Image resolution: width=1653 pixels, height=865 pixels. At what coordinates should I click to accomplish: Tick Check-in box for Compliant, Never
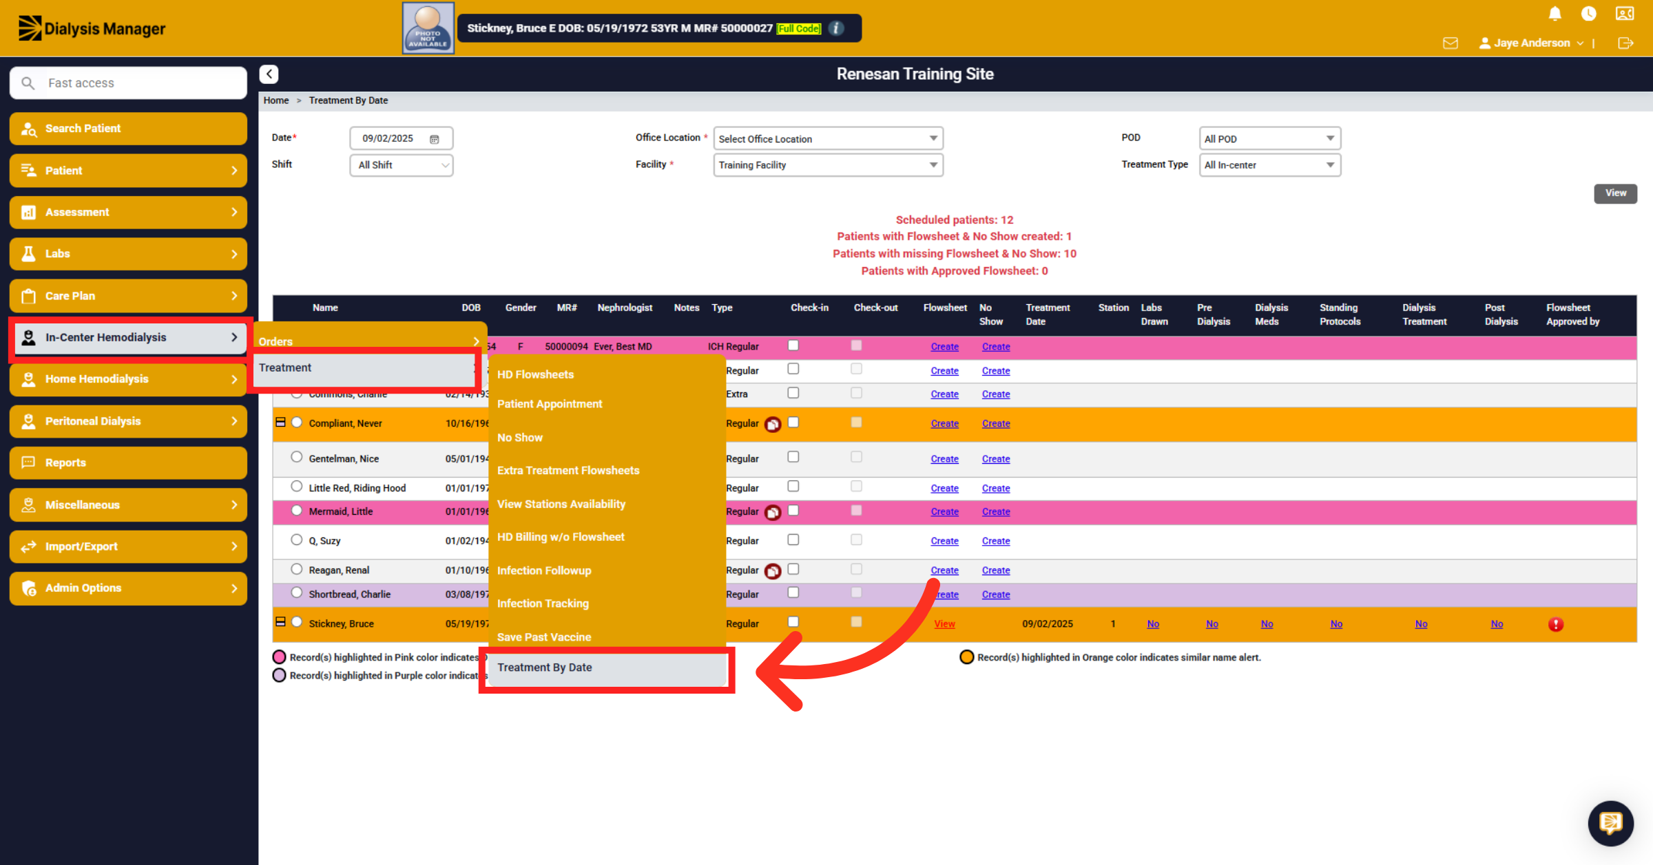(793, 423)
